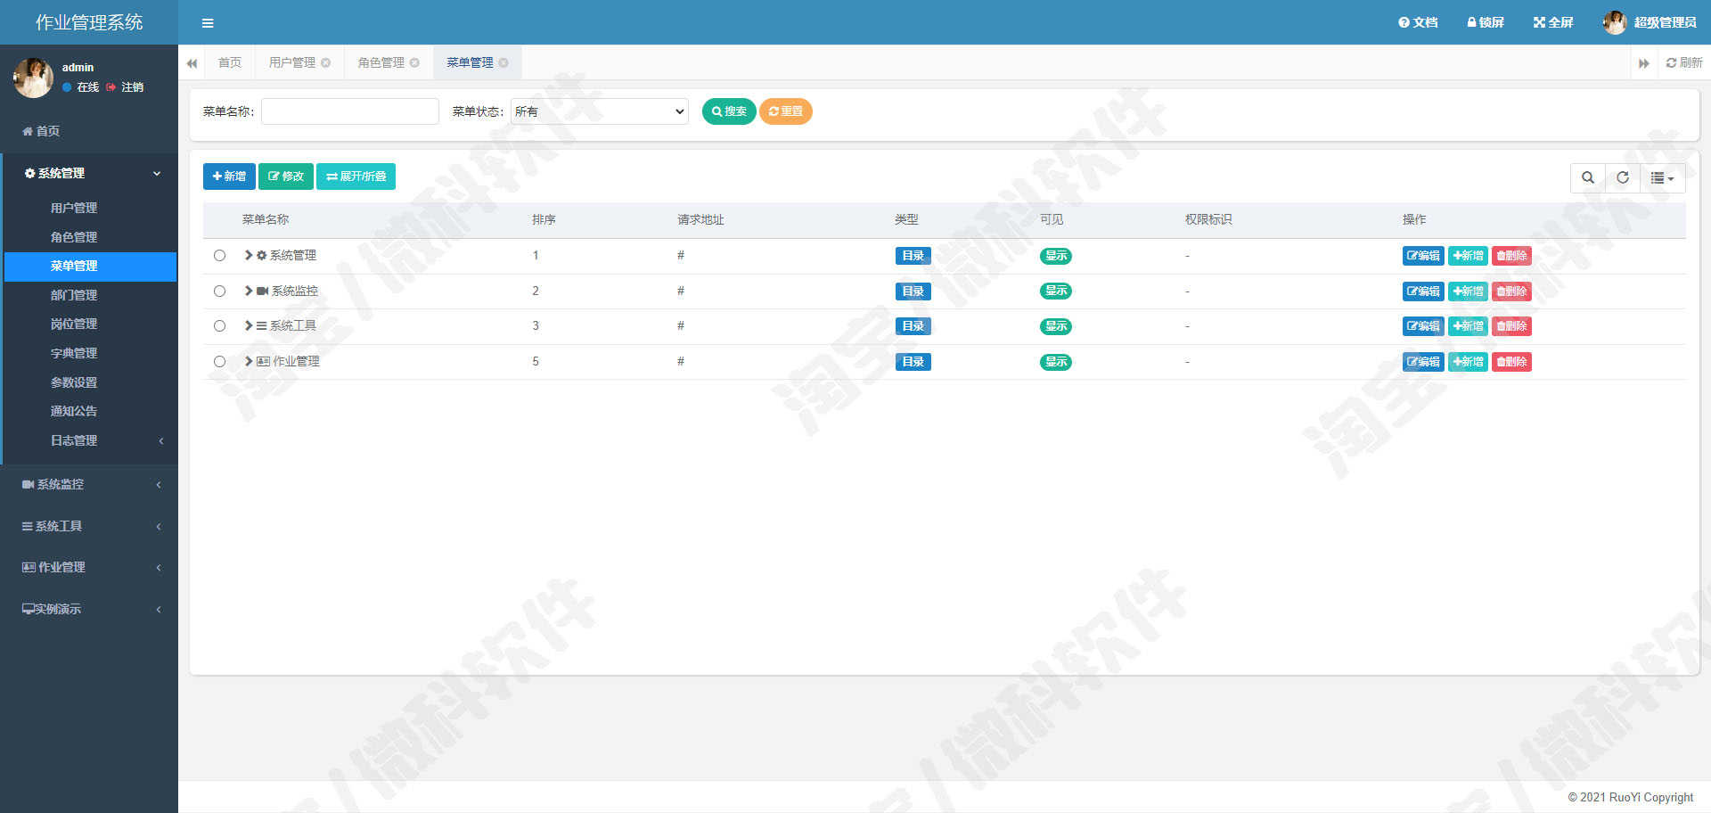Open 角色管理 in sidebar
The height and width of the screenshot is (813, 1711).
pyautogui.click(x=74, y=237)
